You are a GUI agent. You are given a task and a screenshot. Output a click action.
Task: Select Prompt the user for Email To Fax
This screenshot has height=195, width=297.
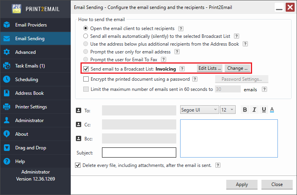86,60
